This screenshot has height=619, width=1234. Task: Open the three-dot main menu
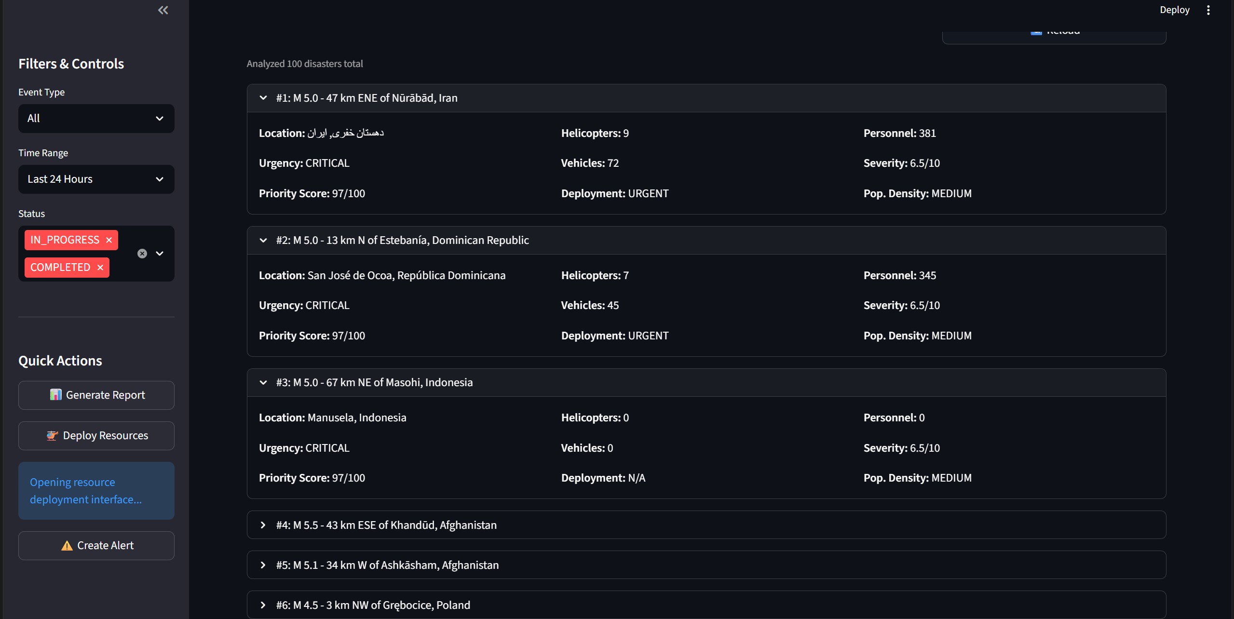click(x=1208, y=10)
